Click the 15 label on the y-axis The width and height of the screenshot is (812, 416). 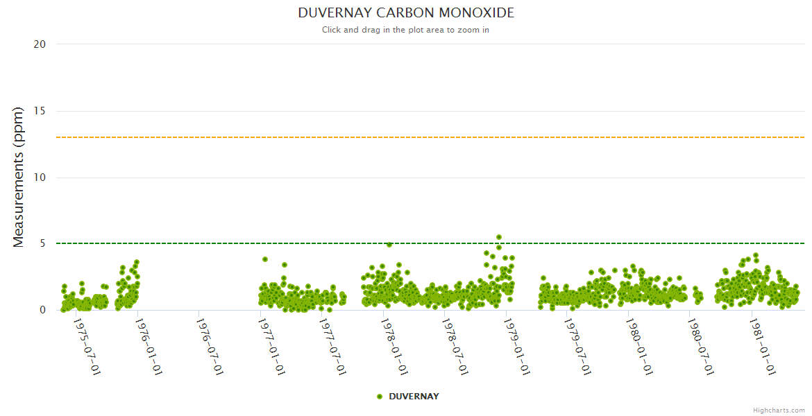(x=40, y=111)
